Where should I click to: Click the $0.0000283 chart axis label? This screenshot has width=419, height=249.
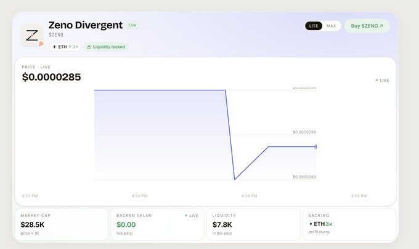pyautogui.click(x=304, y=176)
